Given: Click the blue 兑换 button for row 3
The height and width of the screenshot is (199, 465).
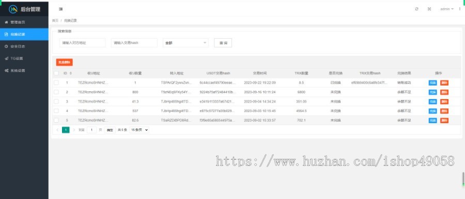Looking at the screenshot, I should click(x=432, y=102).
